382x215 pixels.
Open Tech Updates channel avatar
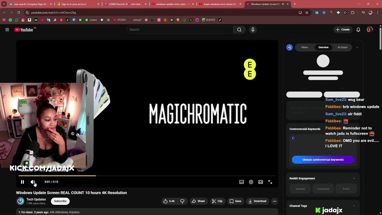pyautogui.click(x=20, y=201)
